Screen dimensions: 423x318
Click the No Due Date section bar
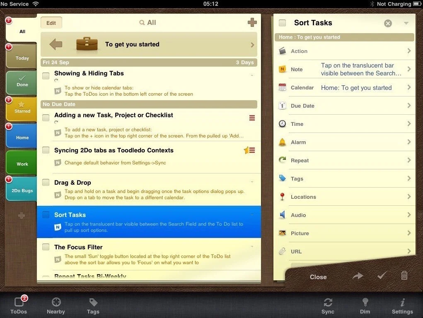pyautogui.click(x=149, y=104)
